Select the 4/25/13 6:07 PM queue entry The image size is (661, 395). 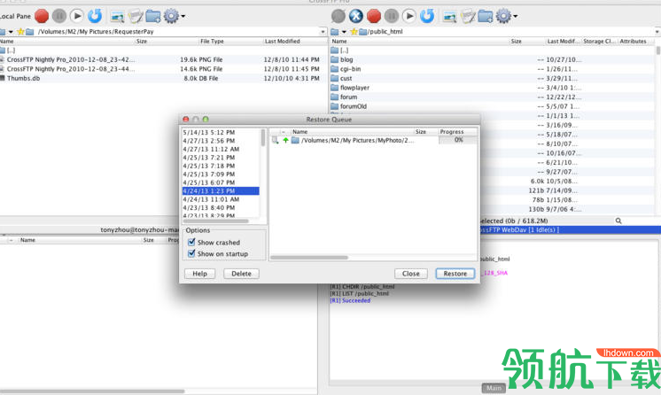click(x=221, y=182)
